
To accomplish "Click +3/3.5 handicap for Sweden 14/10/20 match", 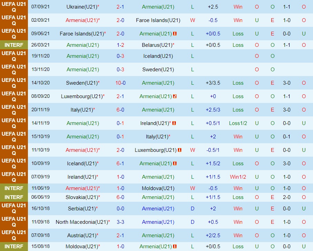I will 213,83.
